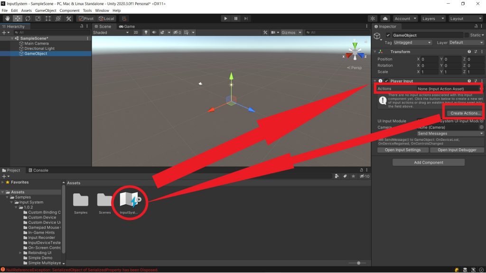Open the GameObject menu
Image resolution: width=486 pixels, height=273 pixels.
pos(45,10)
